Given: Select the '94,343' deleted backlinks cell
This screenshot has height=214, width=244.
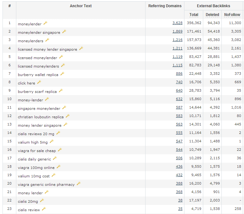Looking at the screenshot, I should [214, 23].
